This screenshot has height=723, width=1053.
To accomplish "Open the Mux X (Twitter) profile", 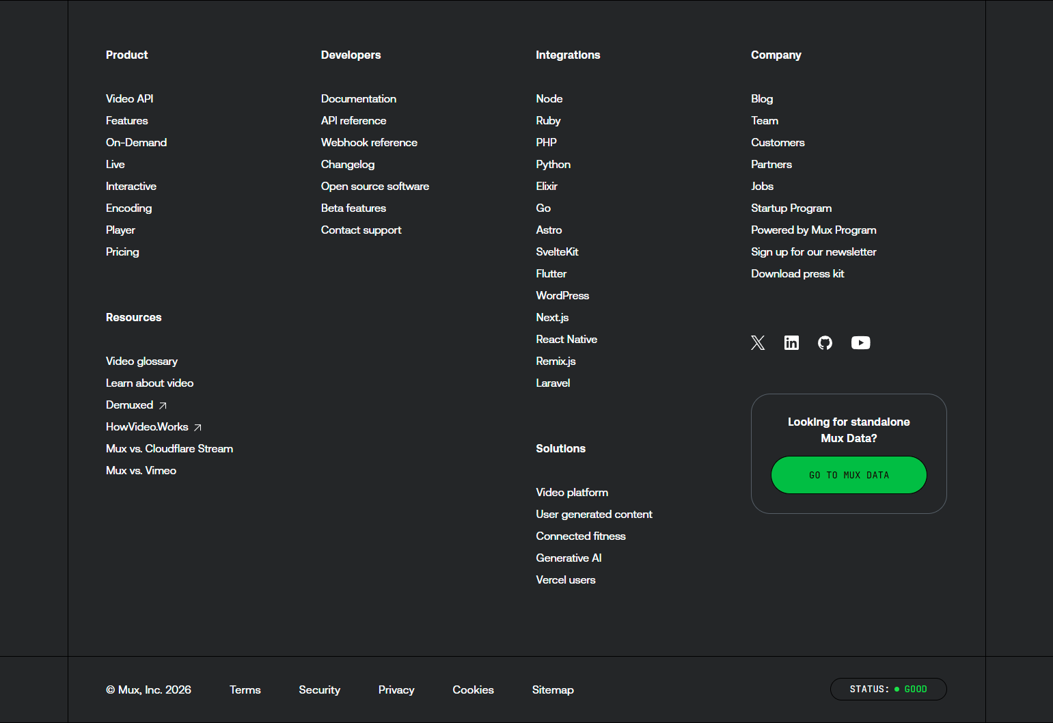I will [758, 343].
